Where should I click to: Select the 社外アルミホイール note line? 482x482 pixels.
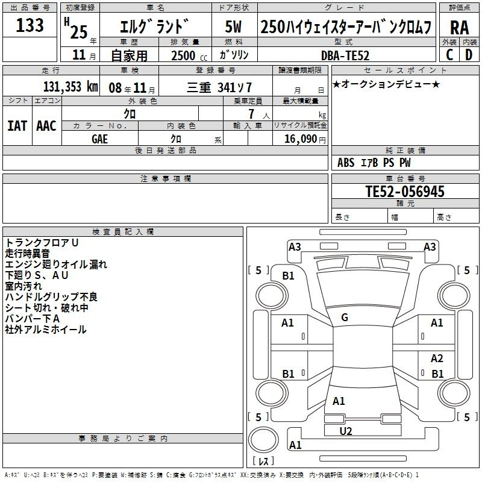(x=46, y=330)
